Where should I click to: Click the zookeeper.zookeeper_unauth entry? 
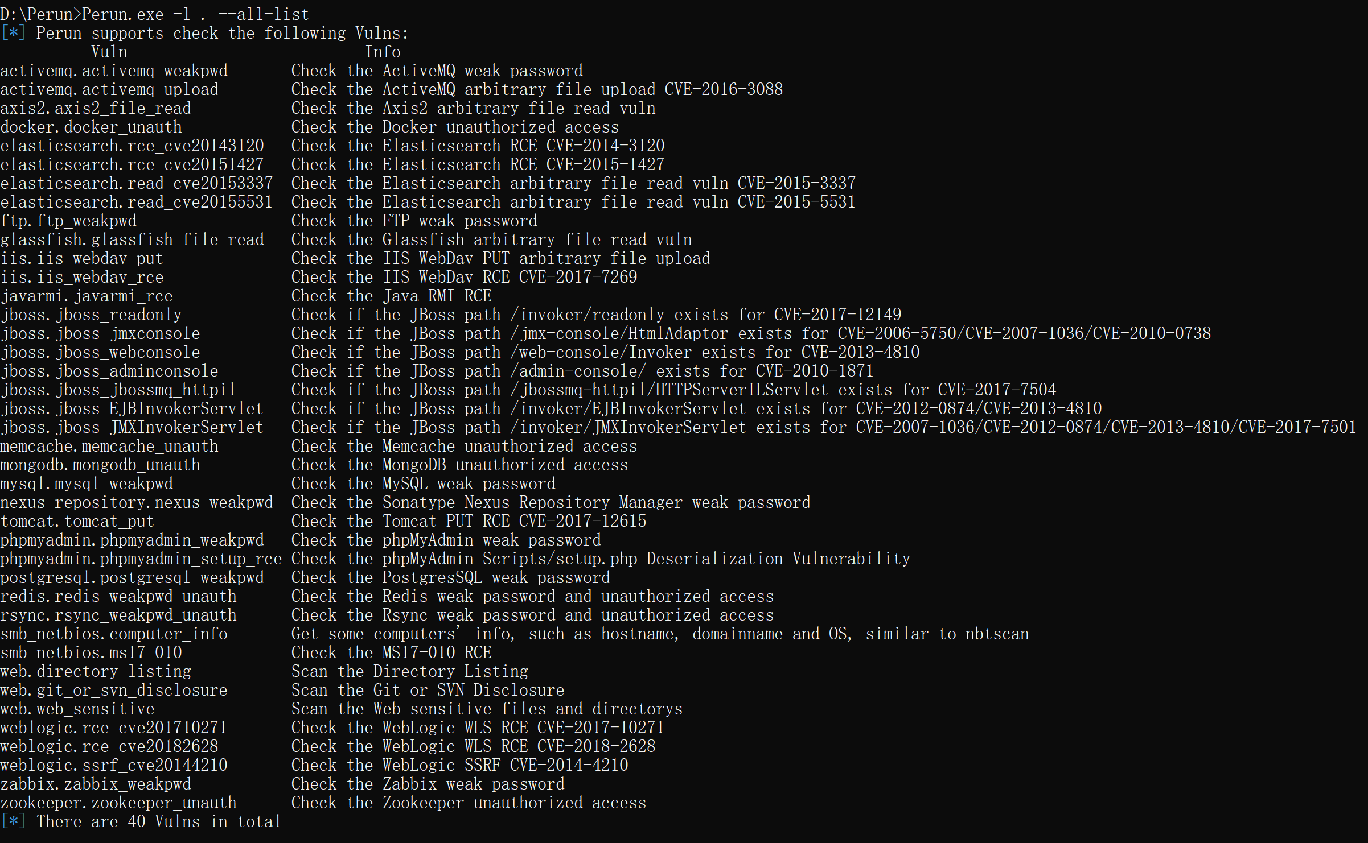pyautogui.click(x=118, y=803)
